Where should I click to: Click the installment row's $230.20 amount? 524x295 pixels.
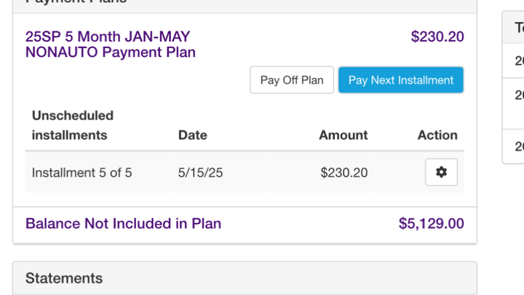point(344,173)
